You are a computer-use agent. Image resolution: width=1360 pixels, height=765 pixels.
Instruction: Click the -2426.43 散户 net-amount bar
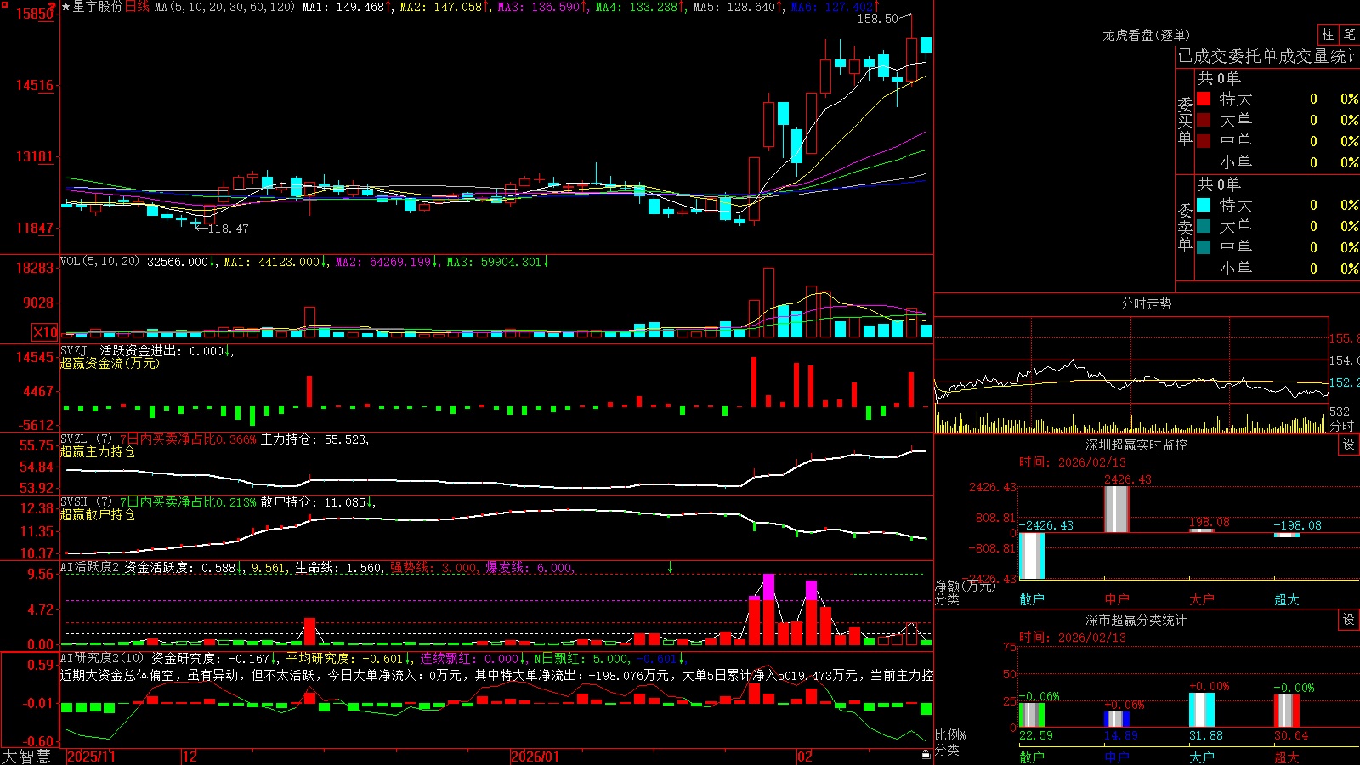(x=1032, y=556)
